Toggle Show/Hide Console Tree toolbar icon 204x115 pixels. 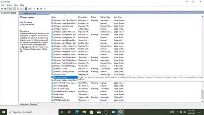point(10,9)
